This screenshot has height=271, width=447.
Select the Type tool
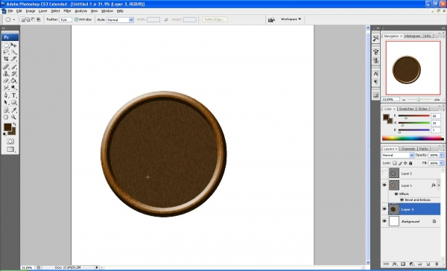(x=13, y=95)
